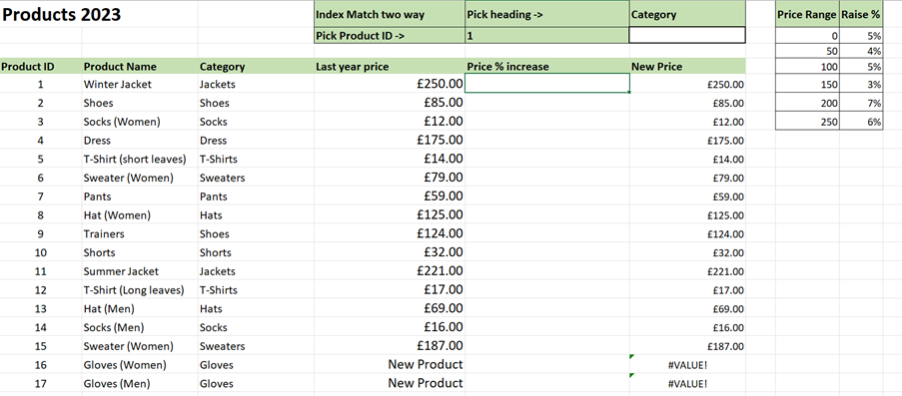
Task: Click the New Price column header cell
Action: 687,66
